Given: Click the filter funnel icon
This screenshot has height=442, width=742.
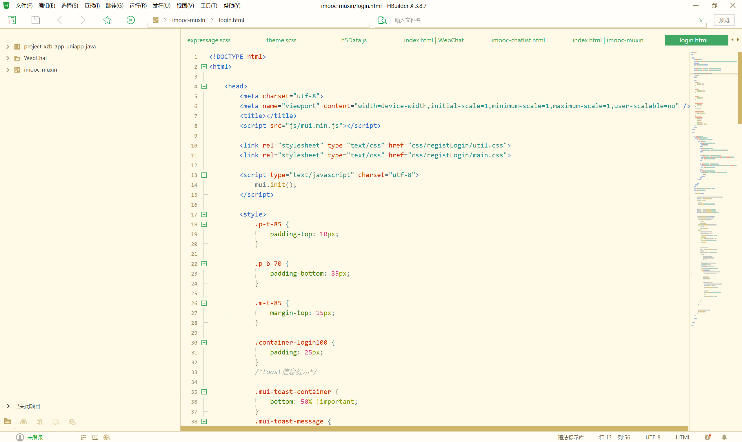Looking at the screenshot, I should pos(701,20).
